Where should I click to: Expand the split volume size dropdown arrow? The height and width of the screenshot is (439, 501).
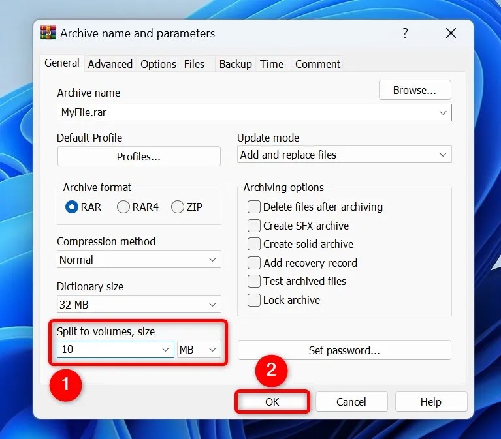click(165, 350)
